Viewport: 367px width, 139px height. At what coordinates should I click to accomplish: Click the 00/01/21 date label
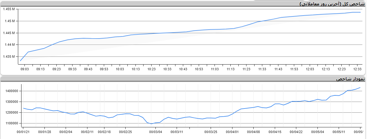[x=23, y=132]
